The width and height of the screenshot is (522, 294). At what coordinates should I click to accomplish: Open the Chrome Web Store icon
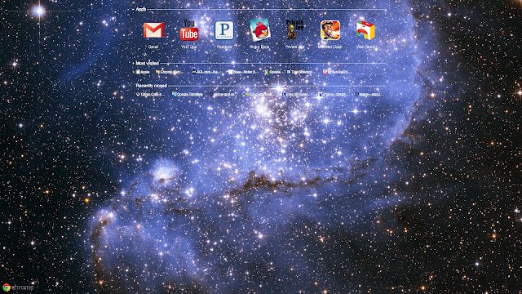click(x=365, y=30)
